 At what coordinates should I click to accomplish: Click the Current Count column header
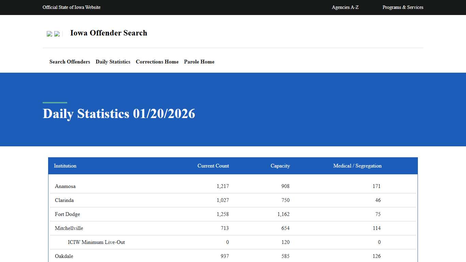click(213, 166)
